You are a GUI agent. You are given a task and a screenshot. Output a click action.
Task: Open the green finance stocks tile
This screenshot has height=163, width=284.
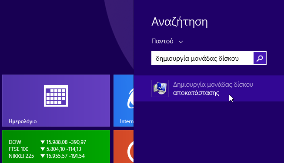point(56,147)
